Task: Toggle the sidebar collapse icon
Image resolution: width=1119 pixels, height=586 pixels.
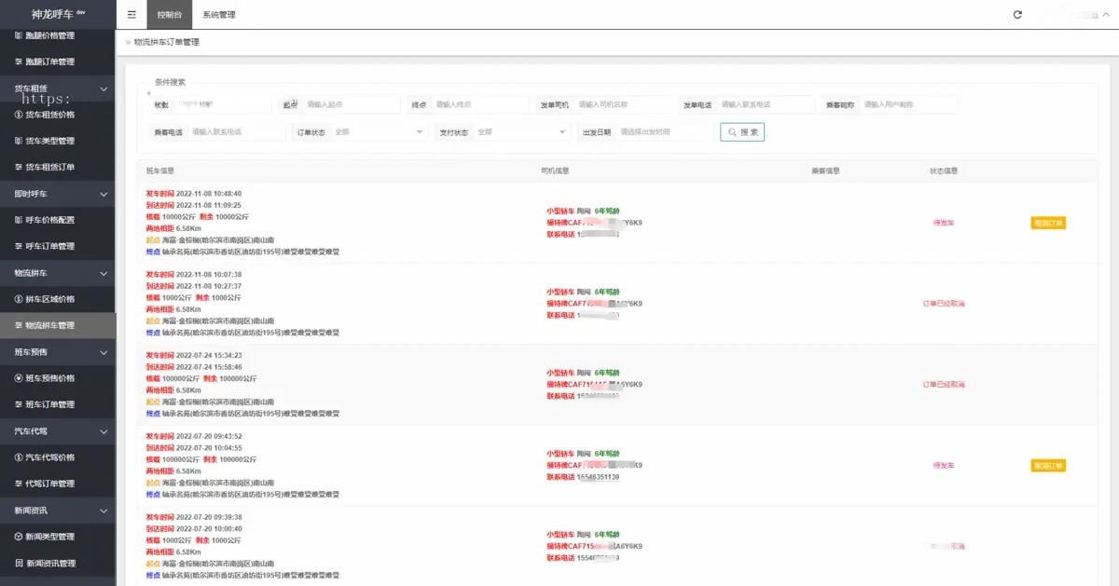Action: (131, 15)
